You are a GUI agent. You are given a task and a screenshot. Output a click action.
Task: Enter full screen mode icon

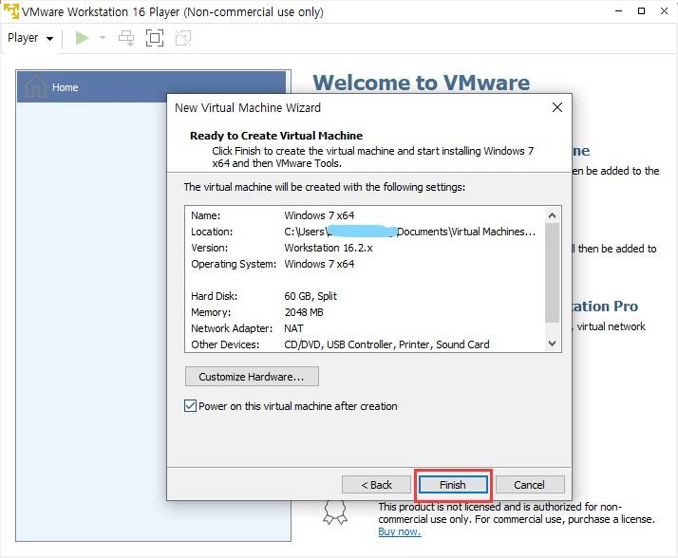(155, 38)
